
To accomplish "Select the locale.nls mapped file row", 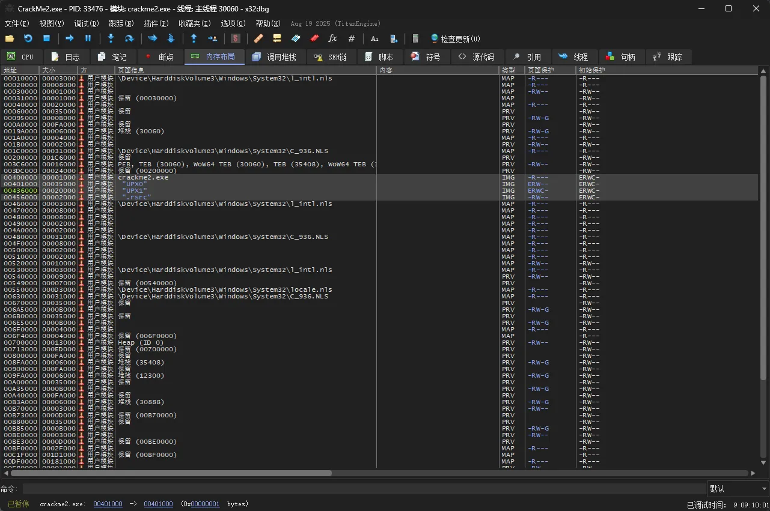I will click(x=379, y=290).
